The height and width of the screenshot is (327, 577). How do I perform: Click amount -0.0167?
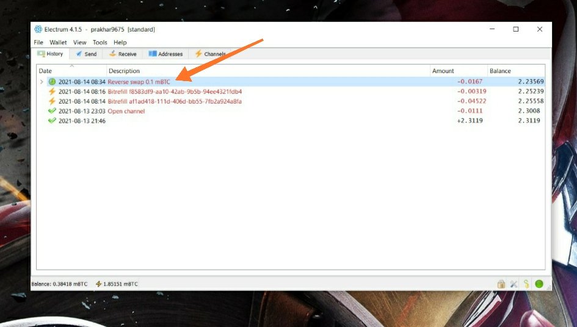pyautogui.click(x=470, y=81)
